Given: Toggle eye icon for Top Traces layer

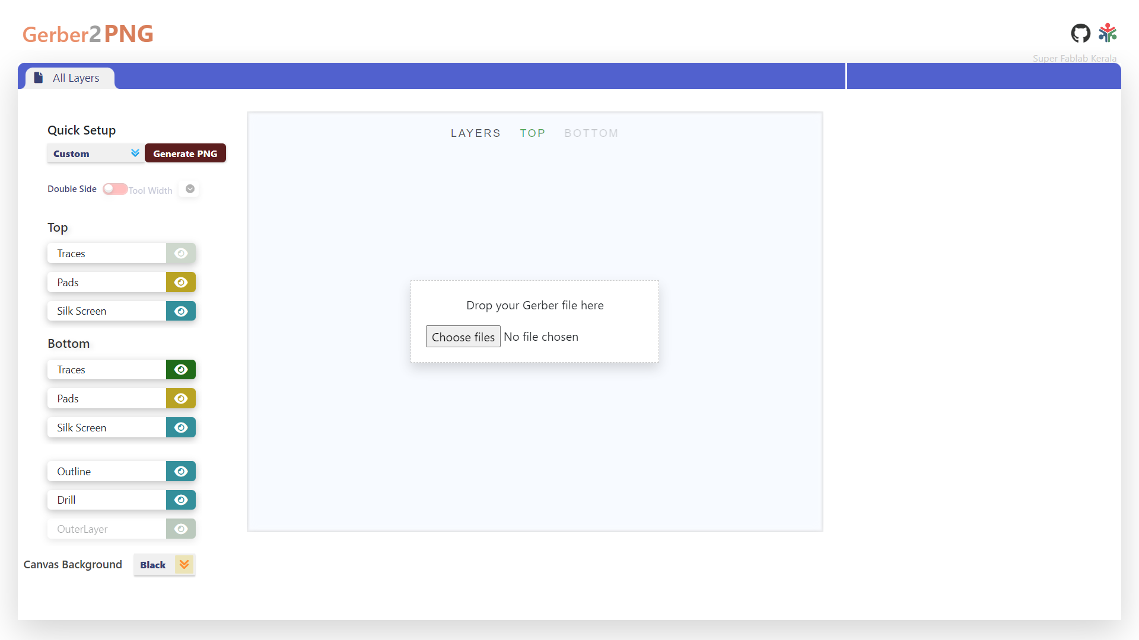Looking at the screenshot, I should click(x=181, y=254).
